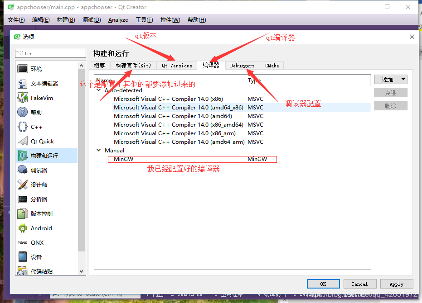
Task: Click the Type column header
Action: click(x=308, y=80)
